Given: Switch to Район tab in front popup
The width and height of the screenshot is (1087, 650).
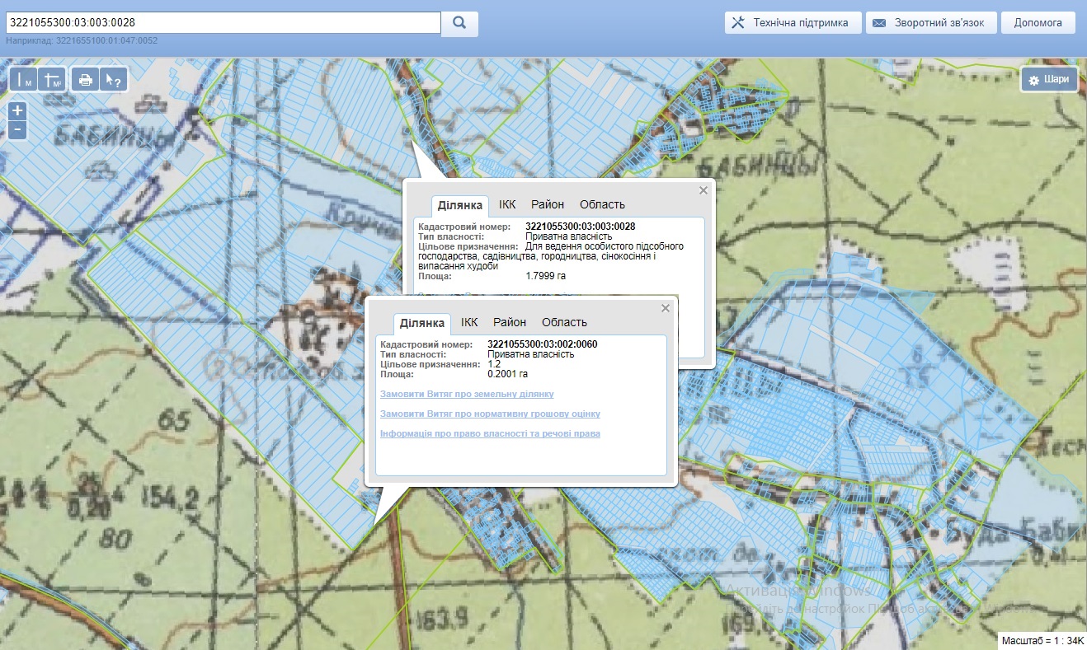Looking at the screenshot, I should click(510, 322).
